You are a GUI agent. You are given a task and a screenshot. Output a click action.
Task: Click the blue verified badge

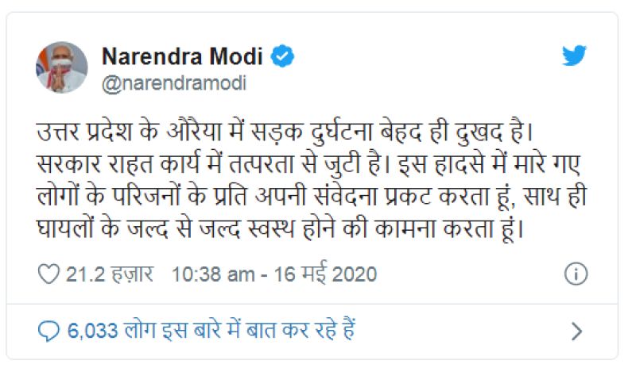(283, 56)
